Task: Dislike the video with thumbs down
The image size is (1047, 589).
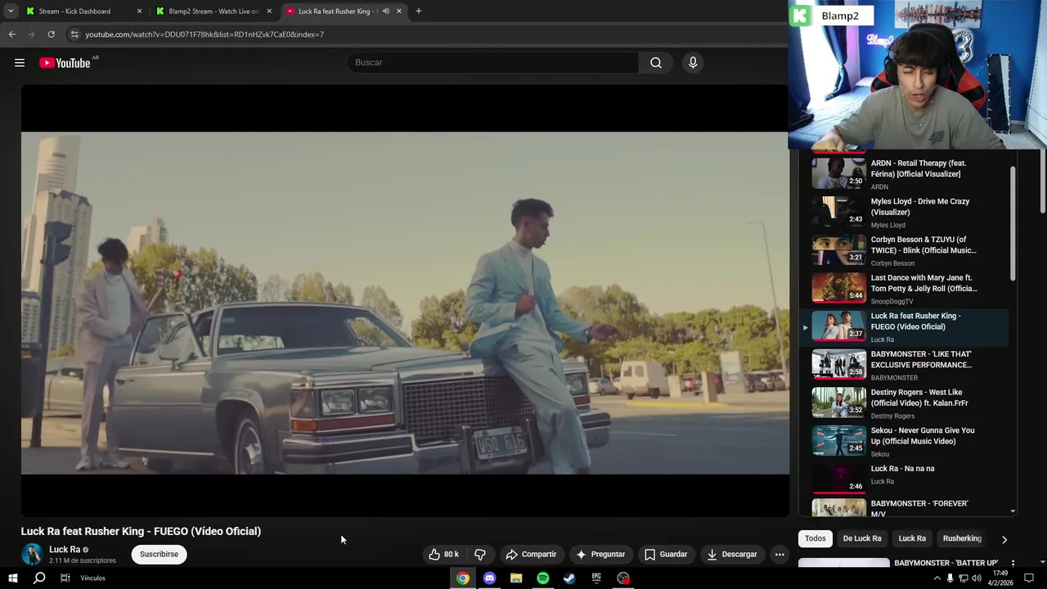Action: [x=480, y=555]
